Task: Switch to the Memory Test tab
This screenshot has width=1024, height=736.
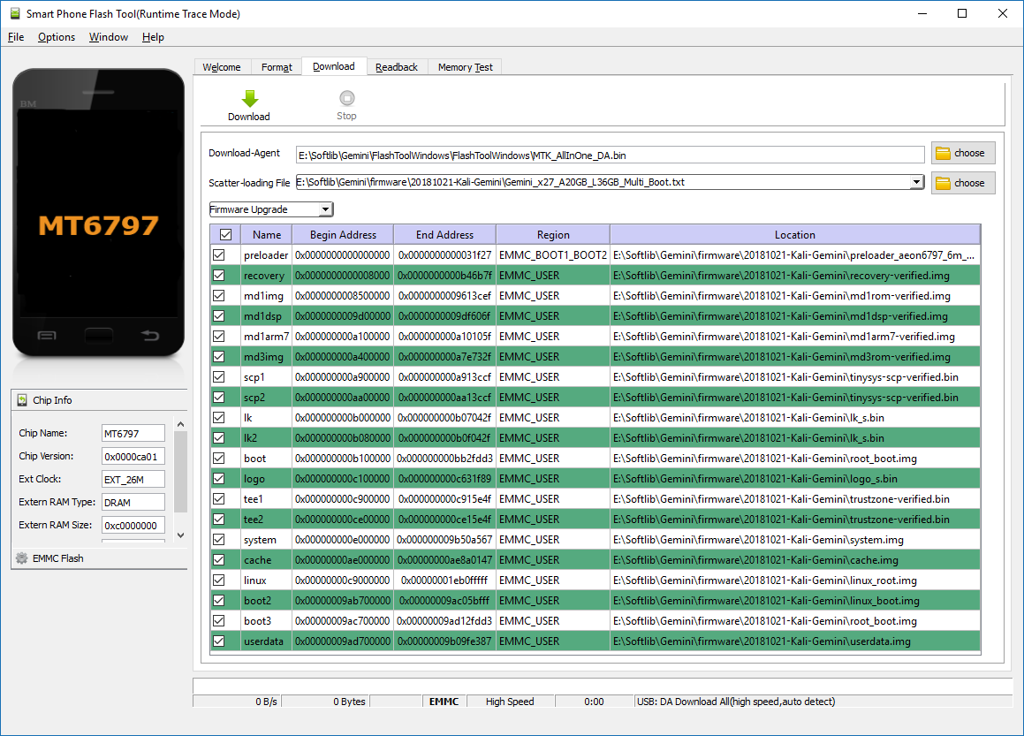Action: [x=465, y=67]
